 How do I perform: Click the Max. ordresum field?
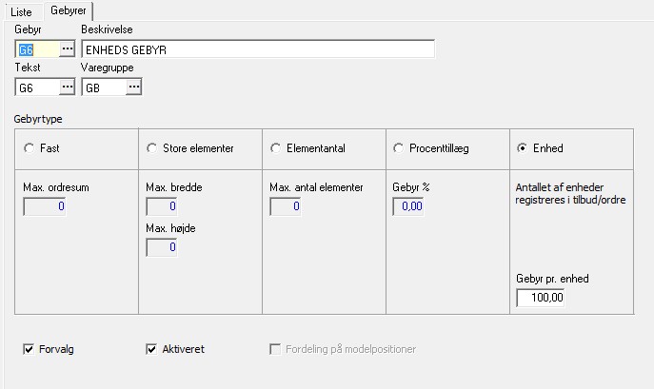45,206
